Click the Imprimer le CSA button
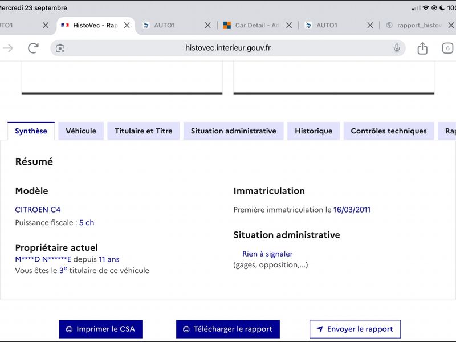The height and width of the screenshot is (342, 456). pos(101,329)
